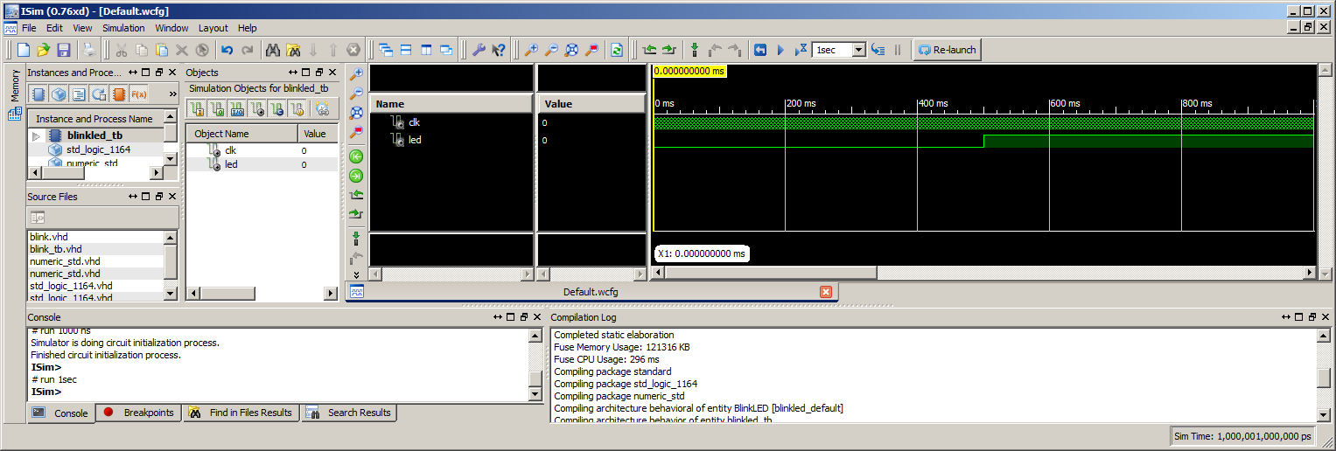Select led in the Objects list
Screen dimensions: 1336x451
[x=262, y=164]
